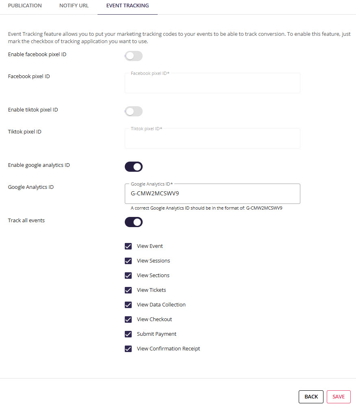
Task: Uncheck the Submit Payment checkbox
Action: (x=128, y=334)
